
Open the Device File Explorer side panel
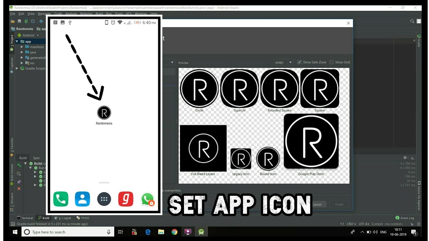pos(419,196)
